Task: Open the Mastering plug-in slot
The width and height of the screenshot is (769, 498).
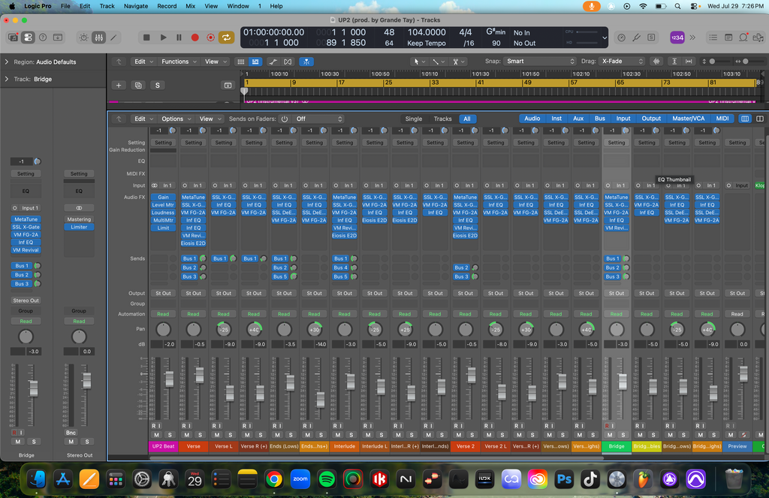Action: [79, 219]
